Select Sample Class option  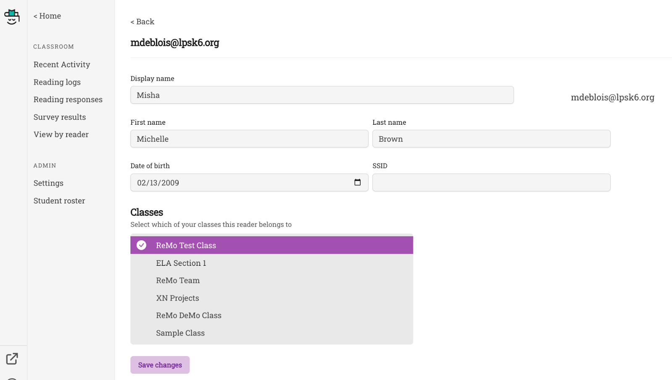coord(272,333)
